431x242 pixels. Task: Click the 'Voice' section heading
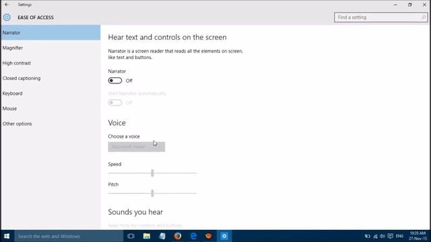pos(117,122)
